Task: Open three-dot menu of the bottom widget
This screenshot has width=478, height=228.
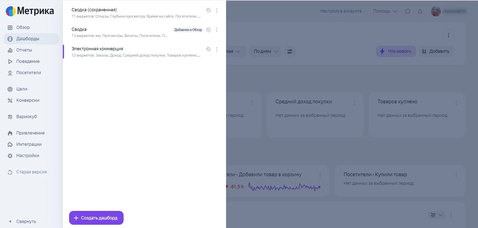Action: pos(451,215)
